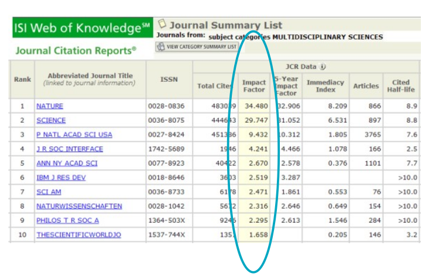The height and width of the screenshot is (280, 432).
Task: Click the View Category Summary List button
Action: pos(197,47)
